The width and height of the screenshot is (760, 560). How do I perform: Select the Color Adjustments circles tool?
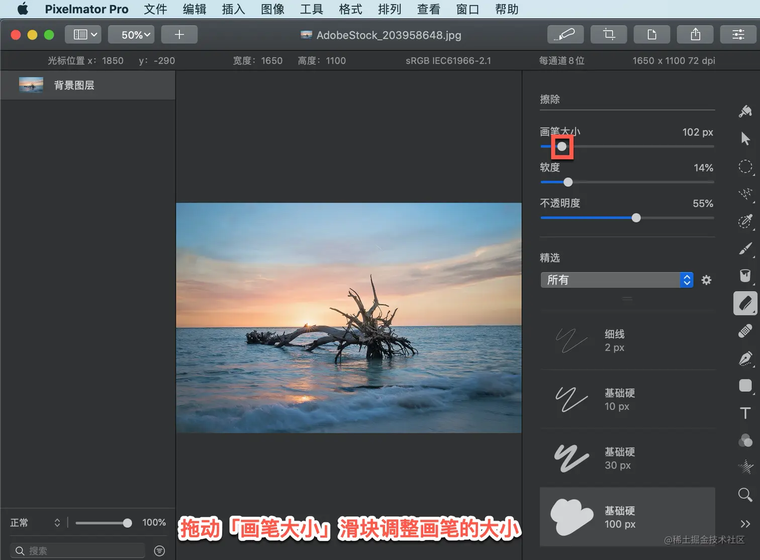click(745, 440)
